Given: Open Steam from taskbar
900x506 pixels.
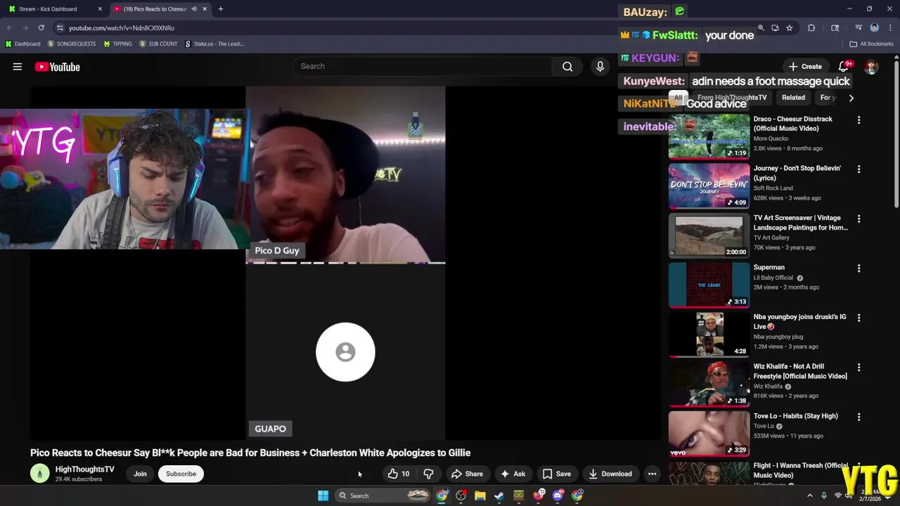Looking at the screenshot, I should click(499, 495).
